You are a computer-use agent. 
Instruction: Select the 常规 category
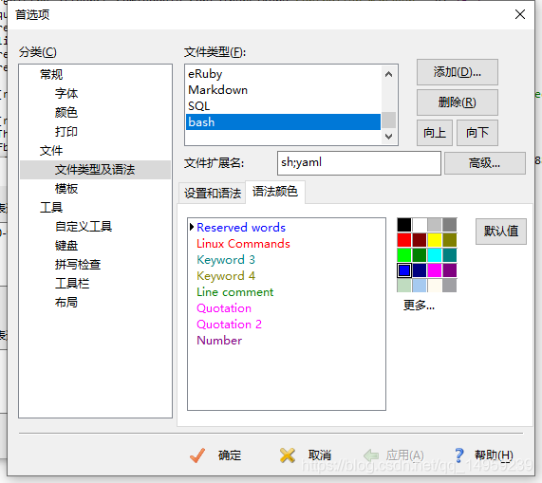pos(51,74)
